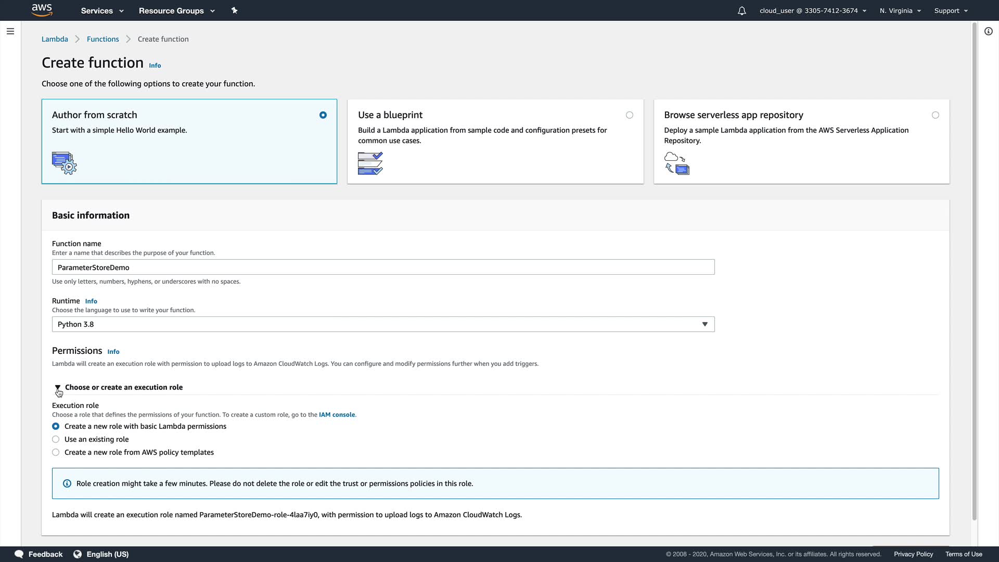Open the notifications bell
The image size is (999, 562).
pos(741,10)
